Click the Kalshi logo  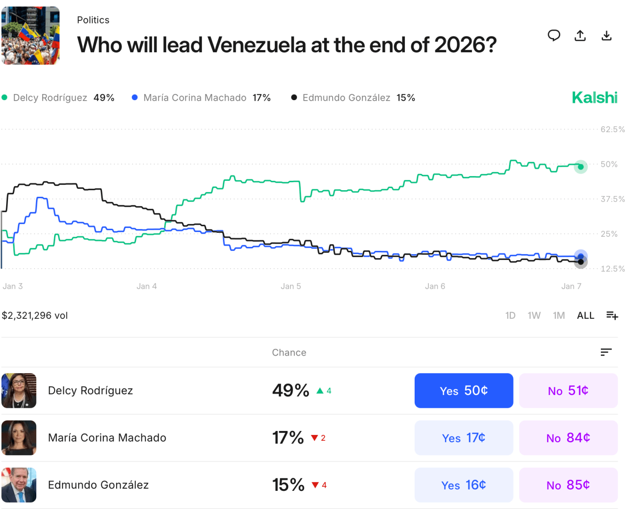tap(594, 98)
